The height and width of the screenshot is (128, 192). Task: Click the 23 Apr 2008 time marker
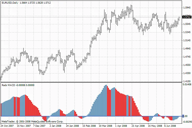138,126
